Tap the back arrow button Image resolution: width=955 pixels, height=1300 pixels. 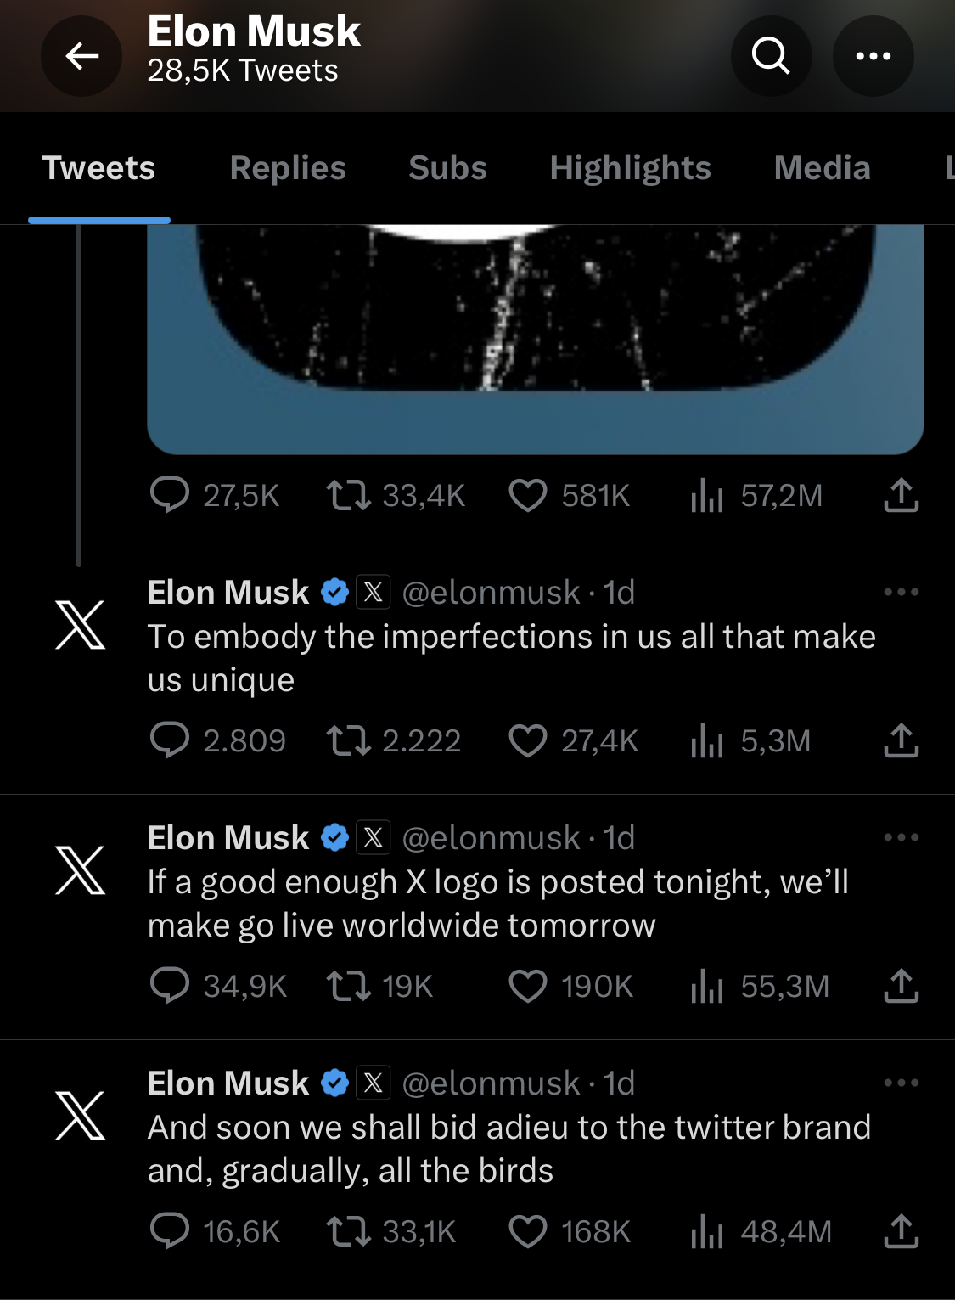81,56
